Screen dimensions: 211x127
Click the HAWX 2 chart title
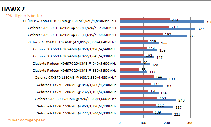[x=13, y=9]
